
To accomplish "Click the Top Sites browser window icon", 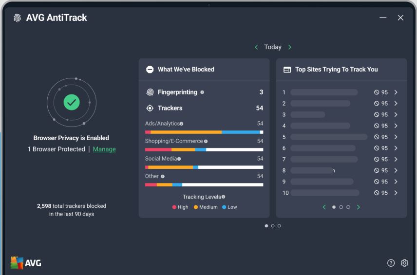I will pyautogui.click(x=287, y=70).
